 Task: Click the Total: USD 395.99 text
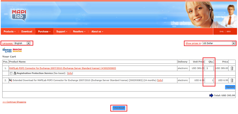pos(225,95)
